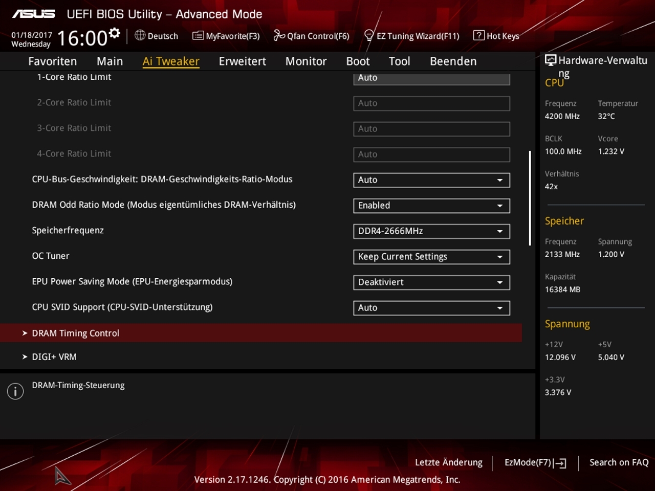Expand DRAM Timing Control submenu
This screenshot has height=491, width=655.
[x=261, y=333]
